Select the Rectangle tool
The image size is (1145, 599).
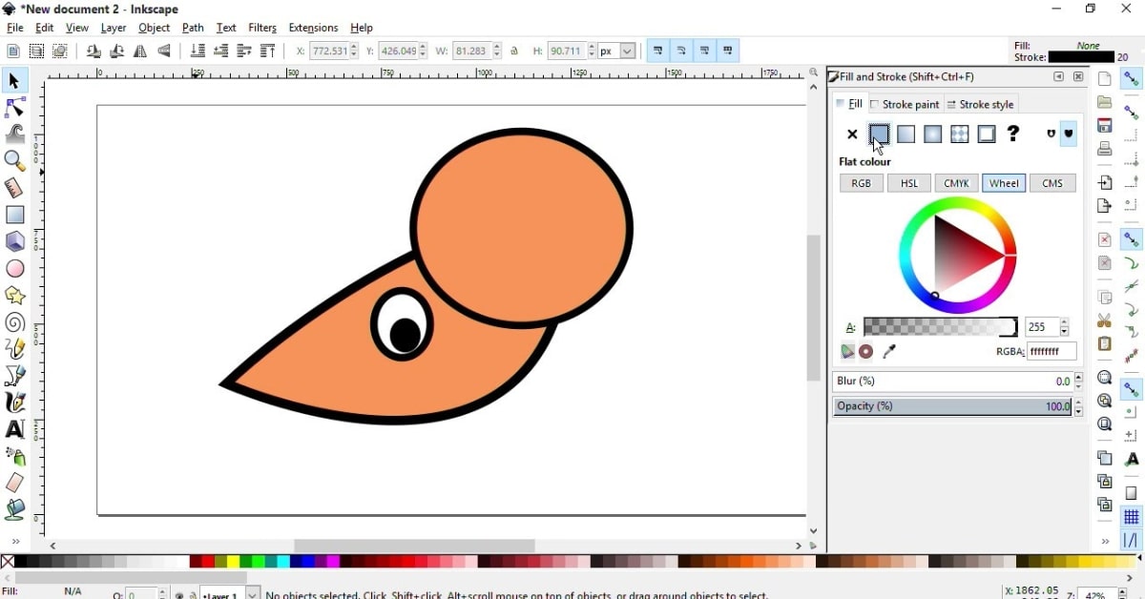pos(14,216)
